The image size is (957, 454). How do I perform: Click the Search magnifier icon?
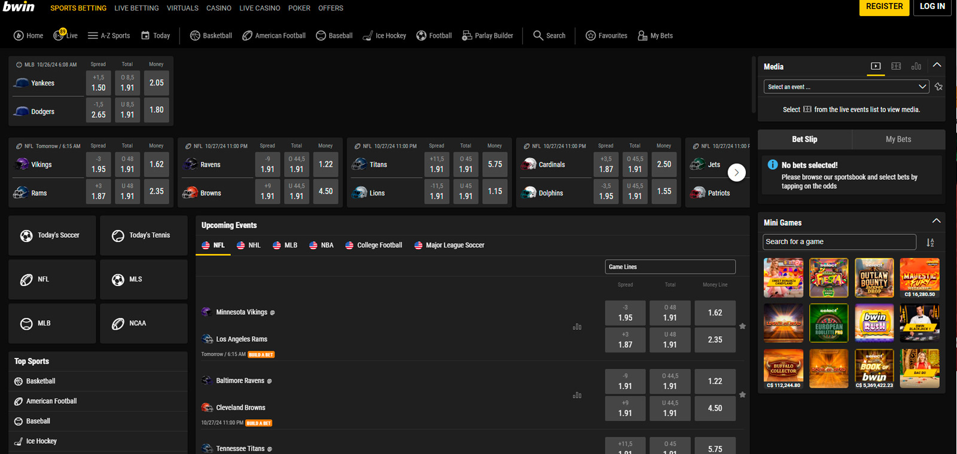click(x=538, y=36)
